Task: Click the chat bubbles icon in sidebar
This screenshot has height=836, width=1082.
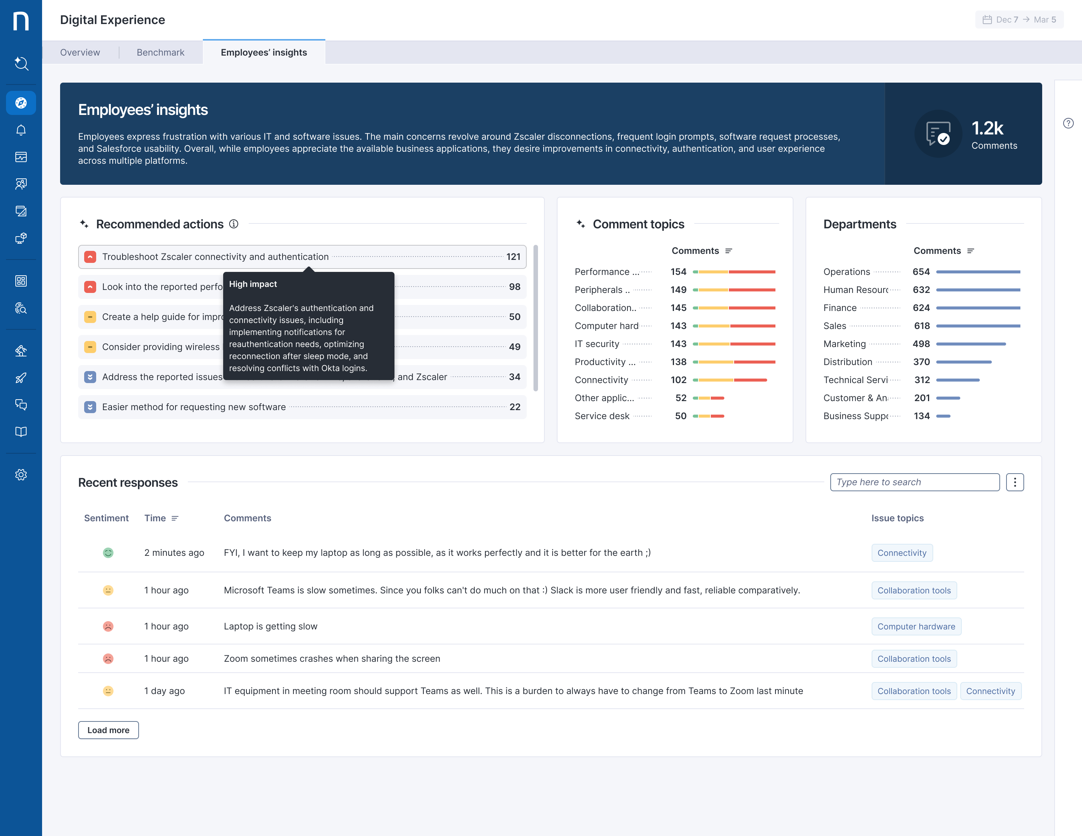Action: point(21,404)
